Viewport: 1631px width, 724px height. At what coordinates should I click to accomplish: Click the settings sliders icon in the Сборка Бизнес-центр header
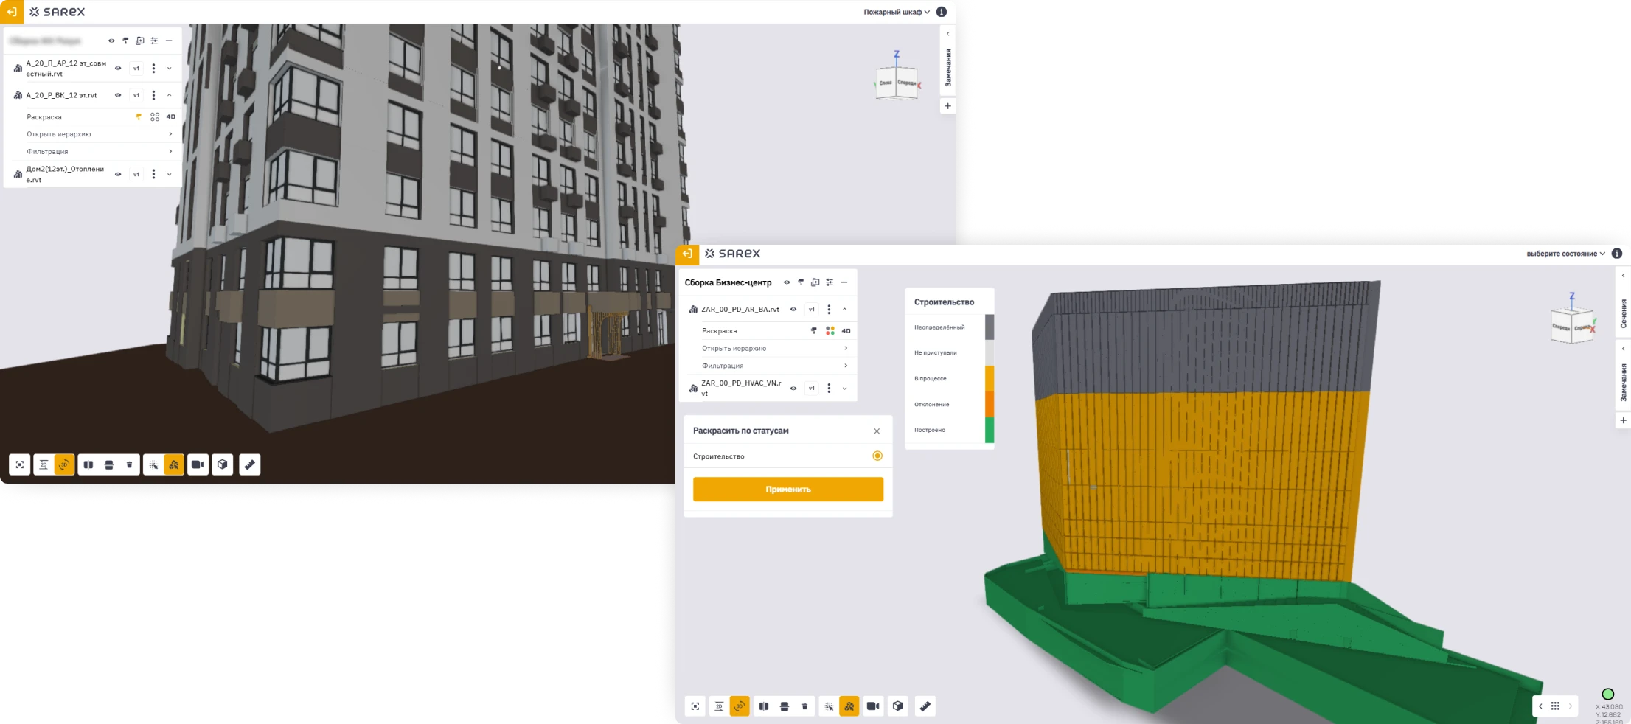click(830, 282)
